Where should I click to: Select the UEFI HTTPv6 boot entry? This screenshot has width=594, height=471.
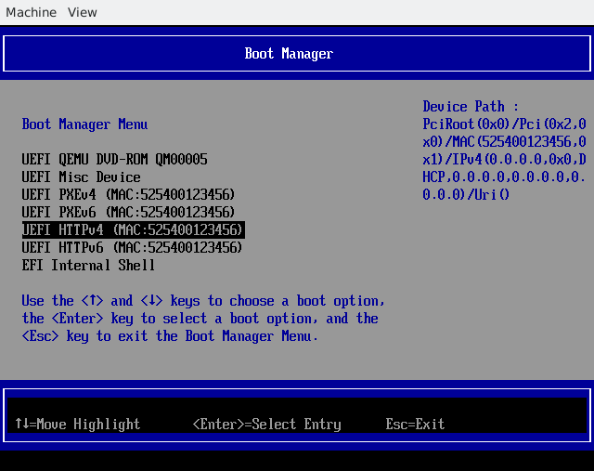click(132, 248)
